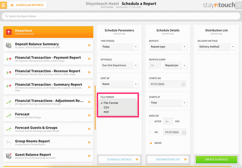242x168 pixels.
Task: Click the stayntouch logo
Action: pyautogui.click(x=219, y=5)
